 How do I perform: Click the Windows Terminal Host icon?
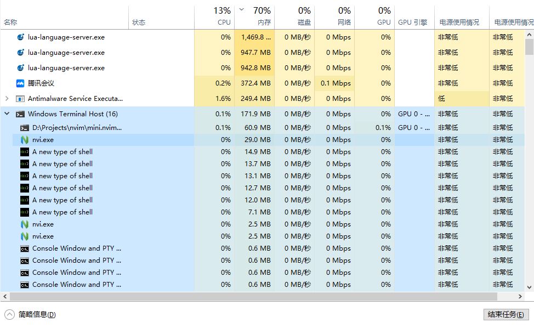(x=20, y=114)
